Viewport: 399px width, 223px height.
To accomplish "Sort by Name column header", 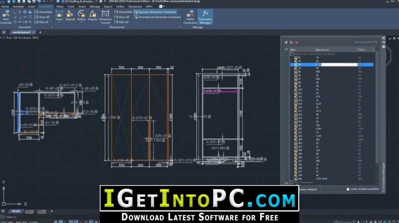I will (302, 50).
